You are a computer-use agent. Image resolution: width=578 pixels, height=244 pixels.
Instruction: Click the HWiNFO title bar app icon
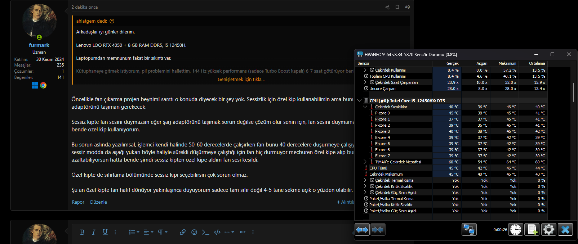pyautogui.click(x=360, y=54)
